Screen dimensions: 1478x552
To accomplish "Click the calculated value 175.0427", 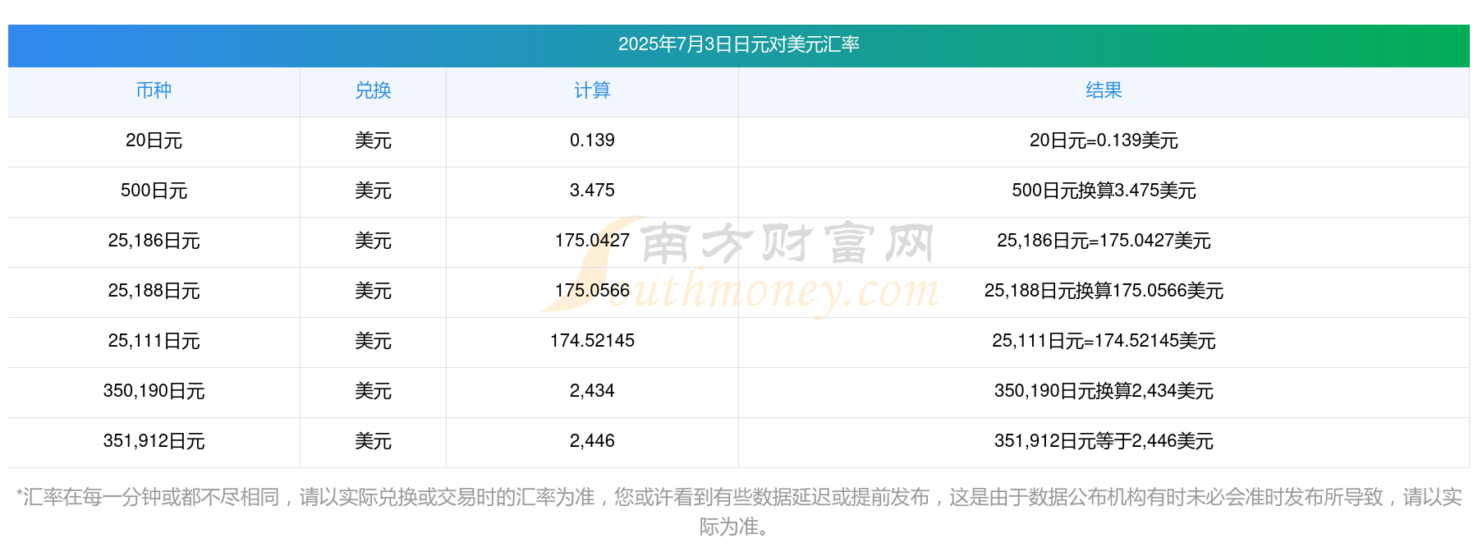I will pos(592,241).
